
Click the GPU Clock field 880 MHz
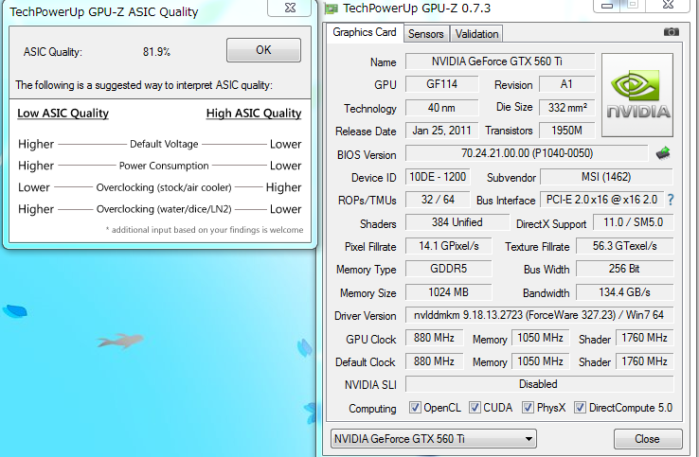434,338
